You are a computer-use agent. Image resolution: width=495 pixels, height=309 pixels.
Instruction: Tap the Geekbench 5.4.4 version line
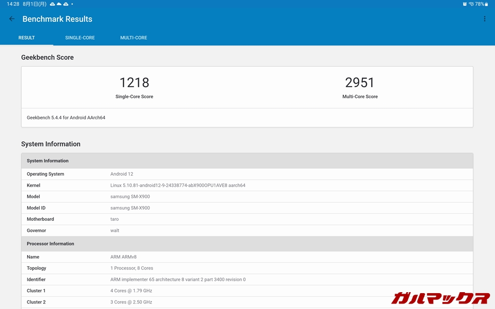pos(66,118)
